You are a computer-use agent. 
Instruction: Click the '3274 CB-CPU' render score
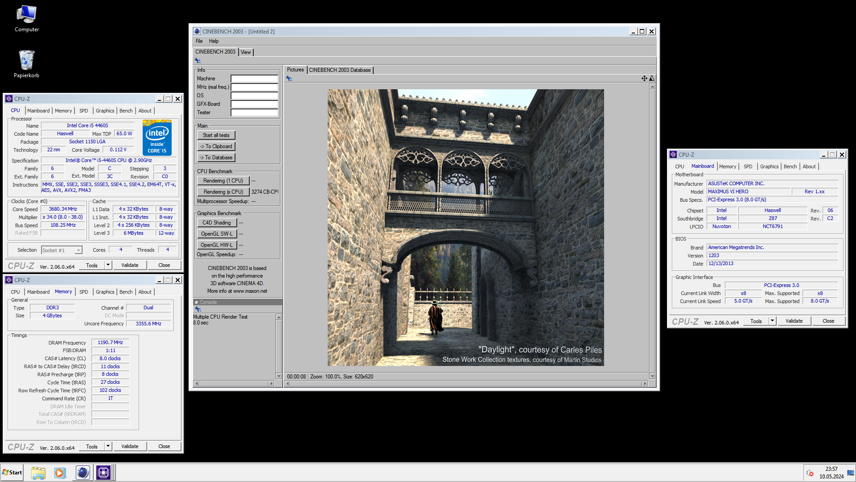click(x=265, y=192)
